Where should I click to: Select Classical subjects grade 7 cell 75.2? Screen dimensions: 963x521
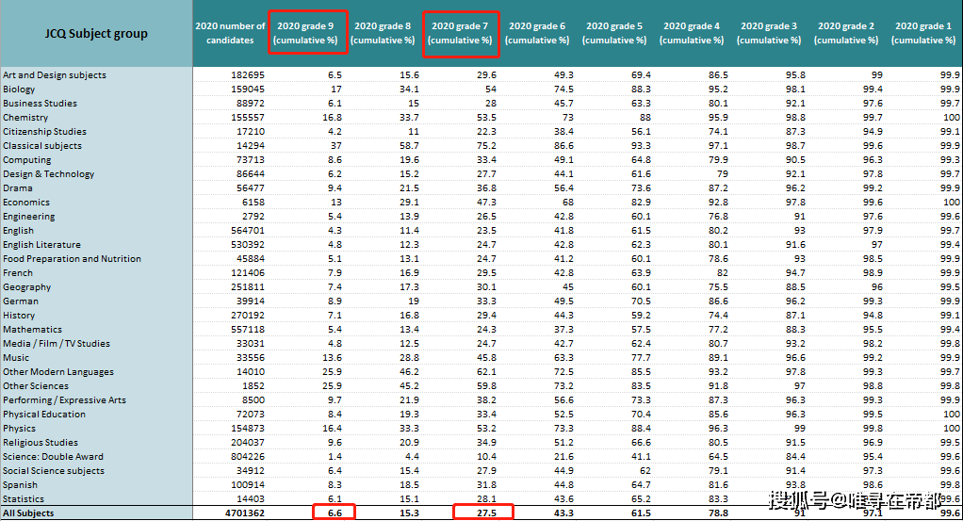tap(486, 146)
